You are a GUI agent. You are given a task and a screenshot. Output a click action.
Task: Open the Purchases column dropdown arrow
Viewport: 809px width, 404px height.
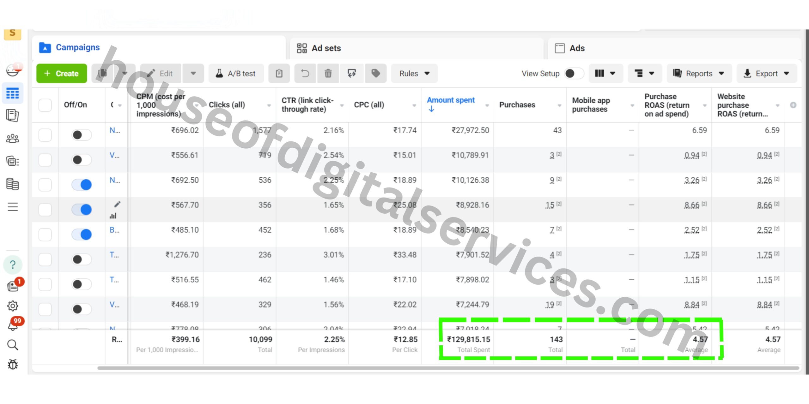559,105
